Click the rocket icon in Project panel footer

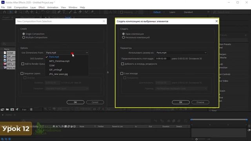17,110
